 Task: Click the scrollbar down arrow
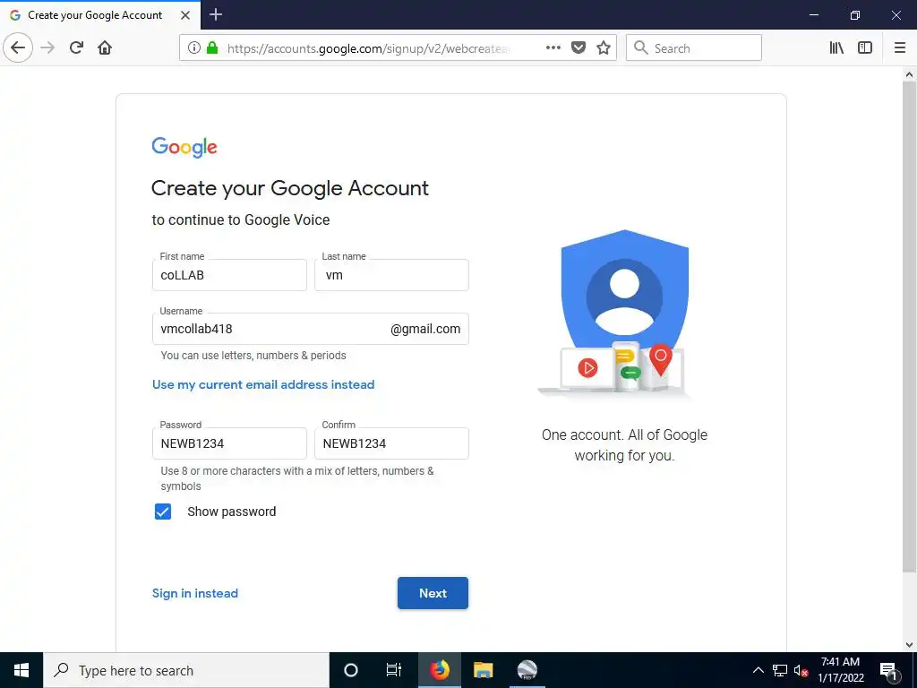coord(909,645)
